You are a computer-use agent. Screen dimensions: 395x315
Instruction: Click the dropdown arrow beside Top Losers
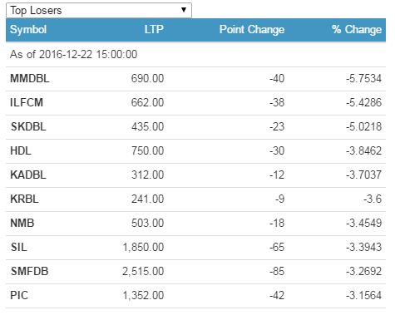click(x=184, y=10)
